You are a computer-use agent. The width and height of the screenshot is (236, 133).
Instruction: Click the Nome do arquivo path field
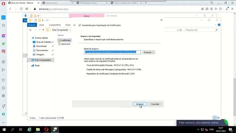tap(112, 52)
